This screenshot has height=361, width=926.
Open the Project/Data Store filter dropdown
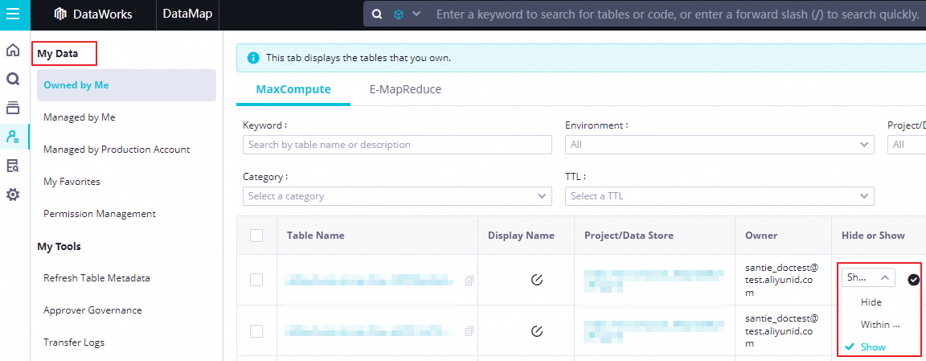(x=907, y=145)
